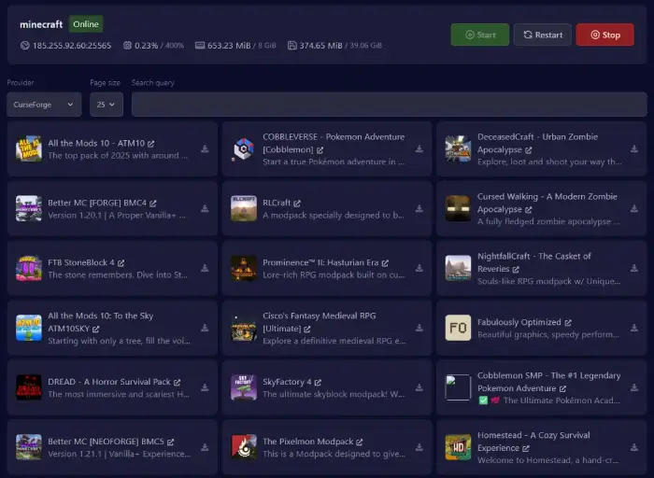Open the Cursed Walking modpack title
Viewport: 654px width, 478px height.
tap(547, 203)
